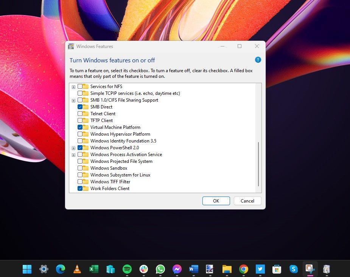Viewport: 350px width, 277px height.
Task: Start VLC media player
Action: point(77,269)
